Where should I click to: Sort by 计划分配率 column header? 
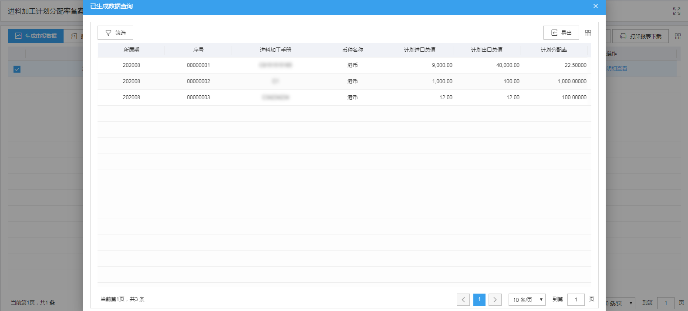(x=553, y=50)
